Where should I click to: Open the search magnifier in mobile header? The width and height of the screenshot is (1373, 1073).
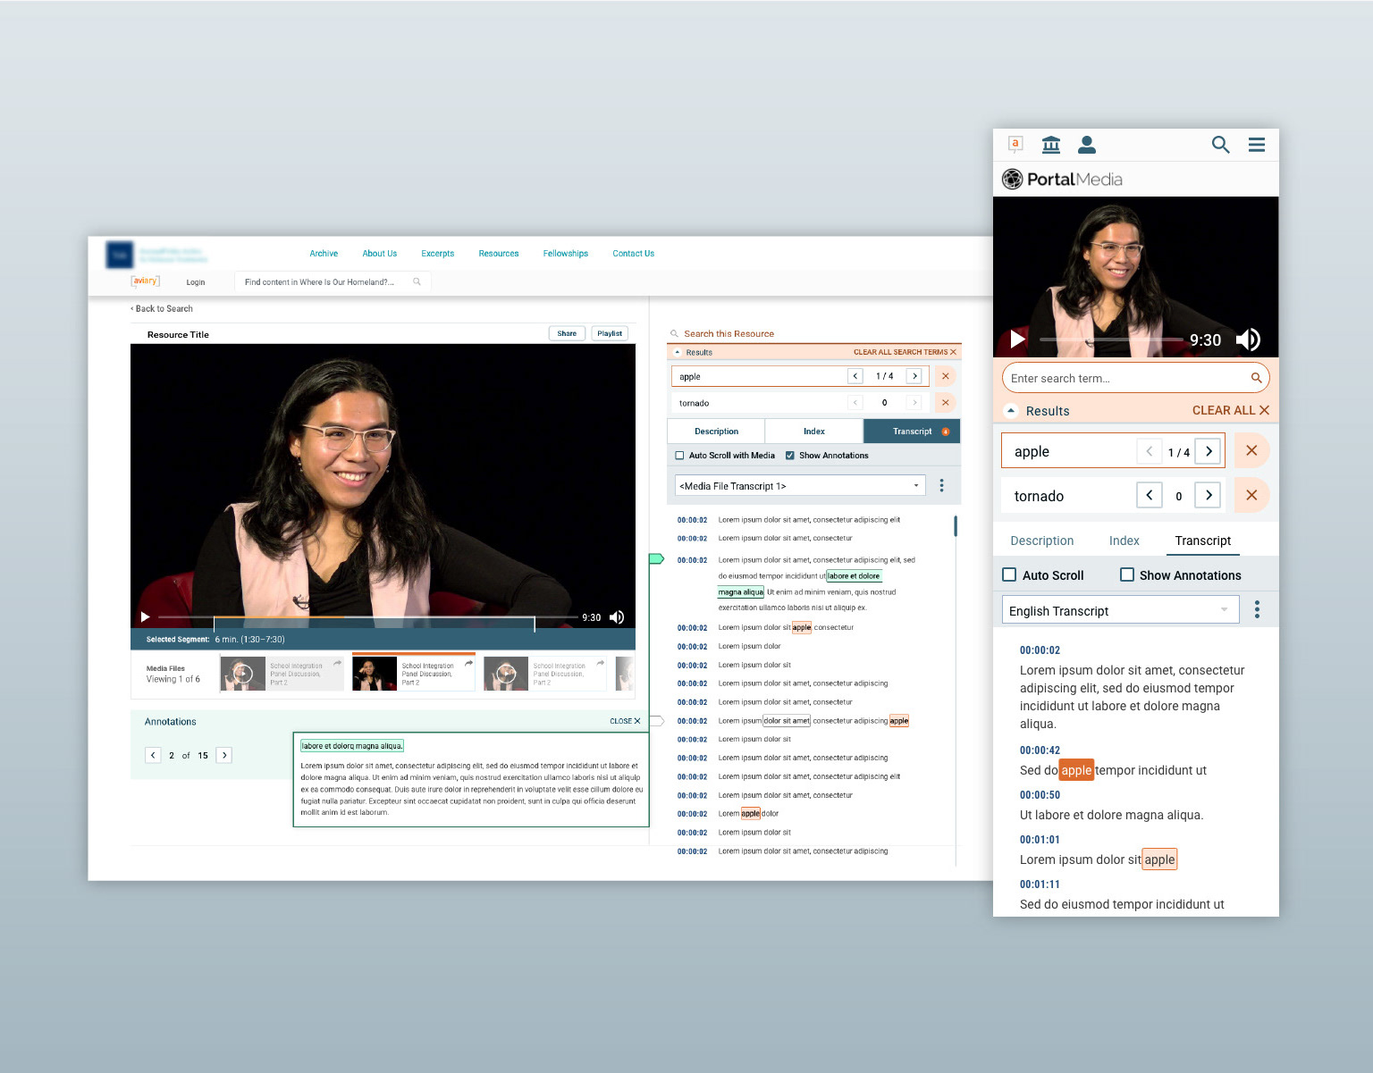(1220, 145)
